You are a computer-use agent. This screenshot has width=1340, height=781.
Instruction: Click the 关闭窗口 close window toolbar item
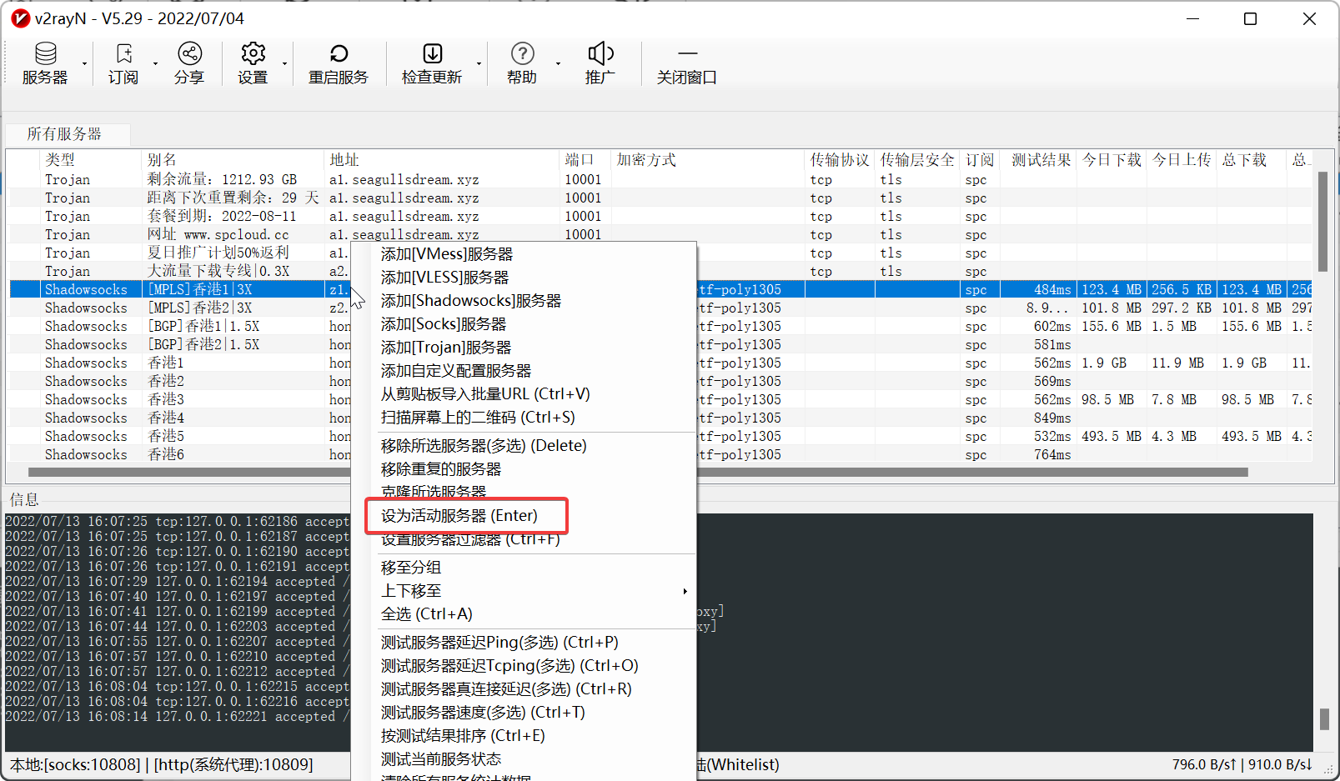(687, 63)
